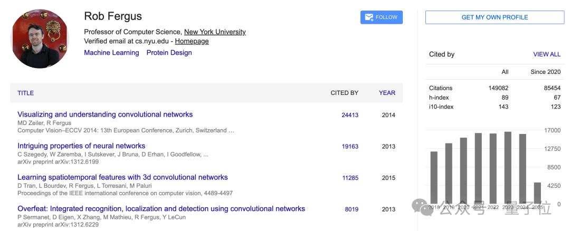This screenshot has height=231, width=570.
Task: Open View All citations link
Action: [x=547, y=54]
